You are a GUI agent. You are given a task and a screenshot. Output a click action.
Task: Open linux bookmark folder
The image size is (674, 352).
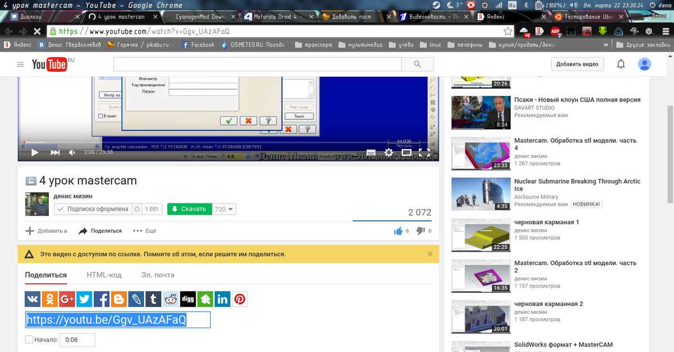click(x=431, y=45)
